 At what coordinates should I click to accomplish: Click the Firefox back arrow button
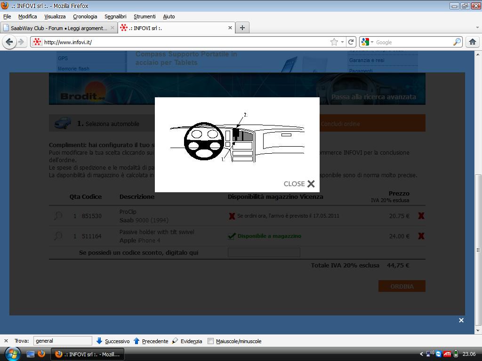pos(9,42)
